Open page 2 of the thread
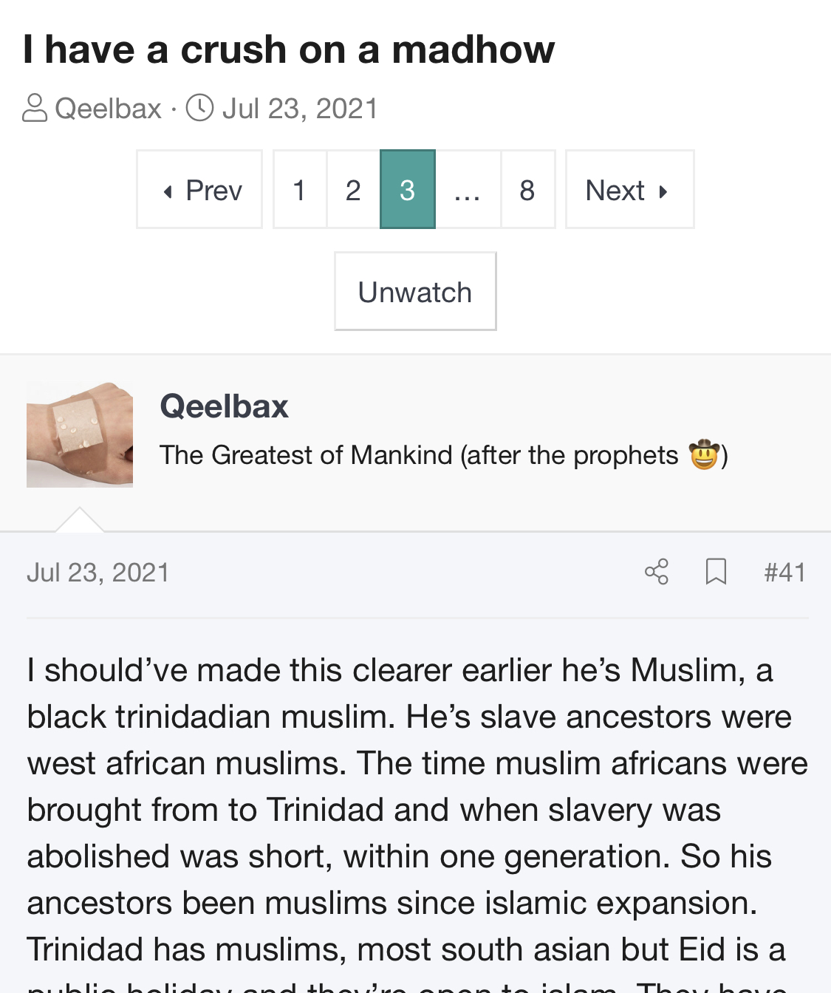Screen dimensions: 831x993 (x=353, y=190)
